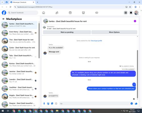
Task: Open Chrome three-dot menu
Action: [139, 7]
